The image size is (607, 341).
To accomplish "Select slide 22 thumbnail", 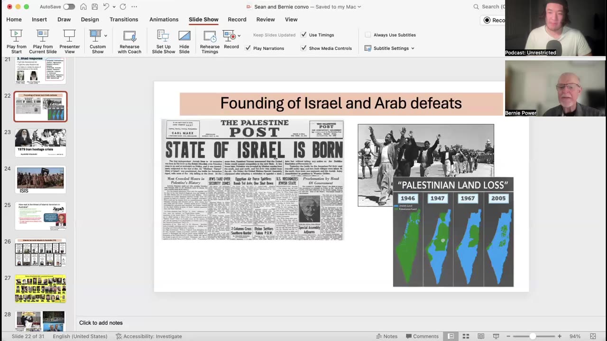I will [x=40, y=107].
